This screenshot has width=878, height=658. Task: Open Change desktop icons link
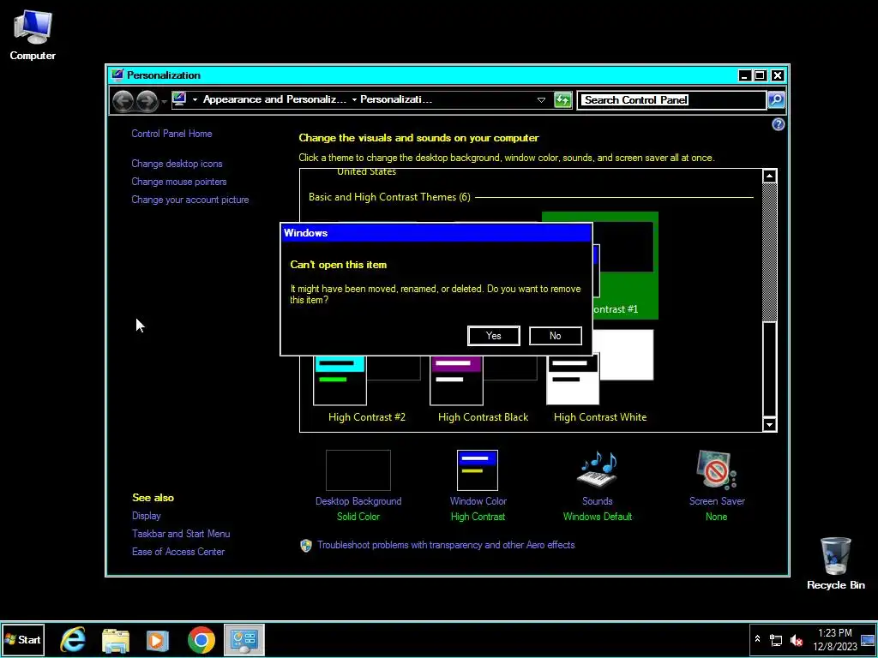pos(177,164)
